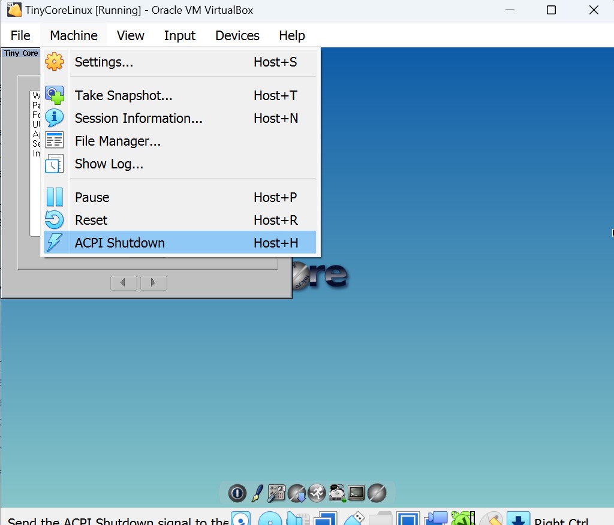
Task: Click the USB status bar indicator
Action: click(x=354, y=519)
